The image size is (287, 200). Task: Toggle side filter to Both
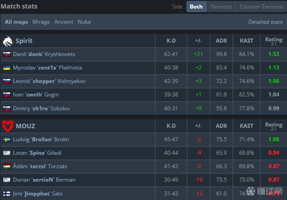tap(196, 7)
